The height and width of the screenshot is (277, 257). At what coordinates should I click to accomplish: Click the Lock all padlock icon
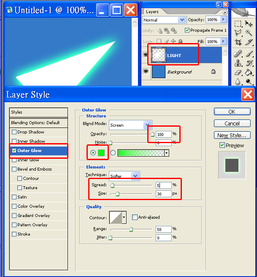[x=180, y=41]
